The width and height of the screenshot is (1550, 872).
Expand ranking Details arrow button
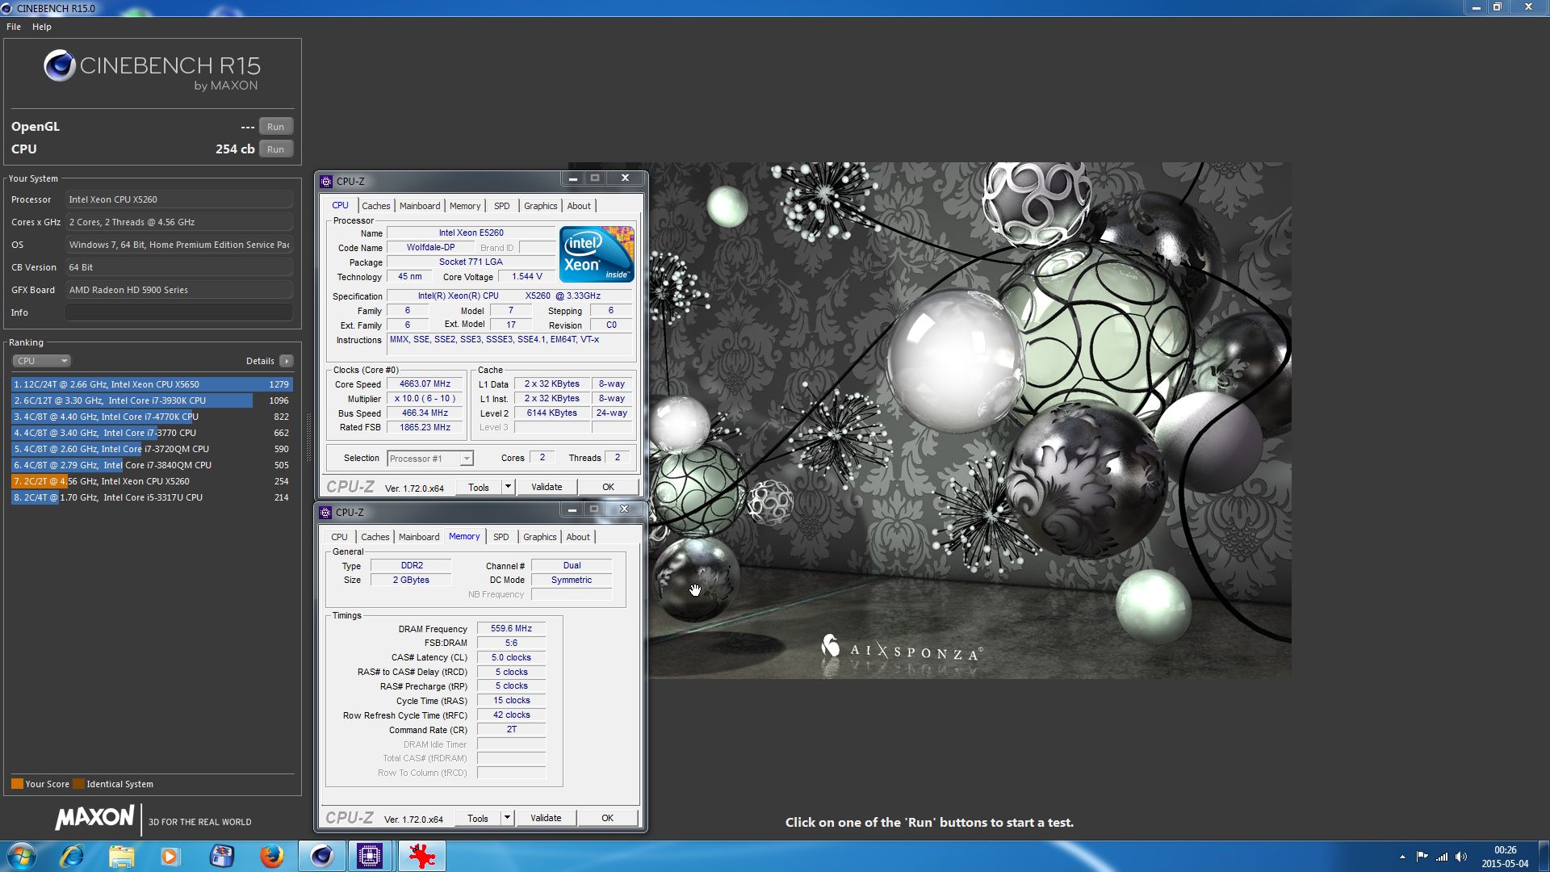[287, 361]
